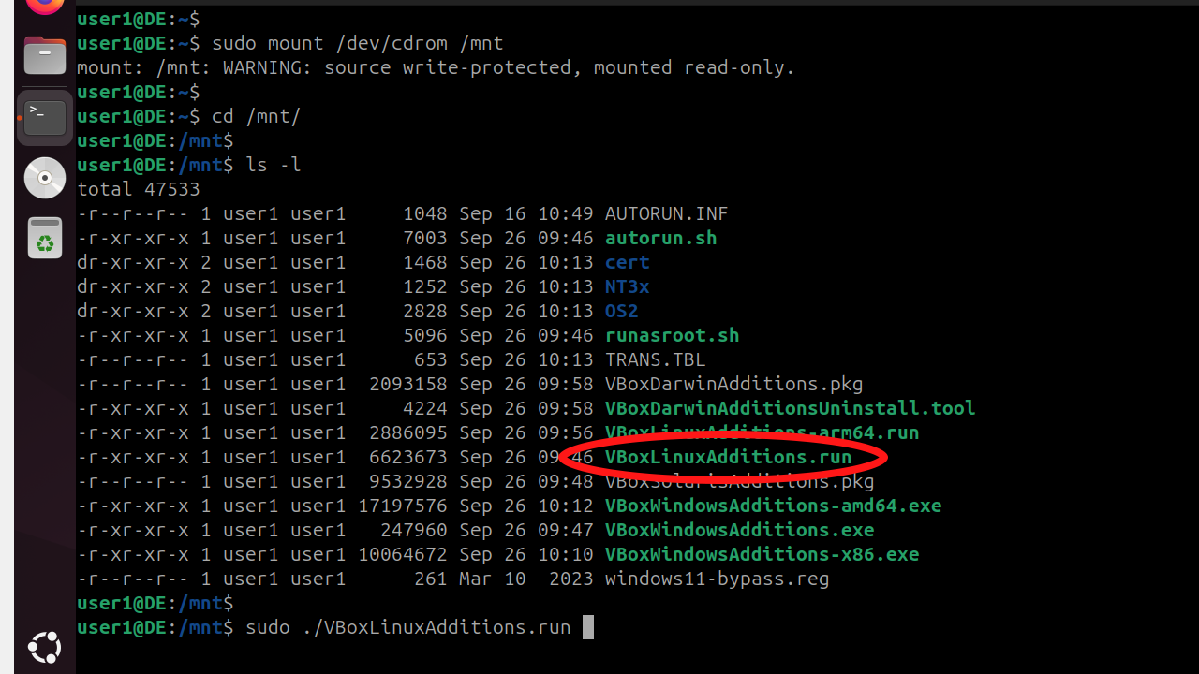Open the Trash from the dock
The width and height of the screenshot is (1199, 674).
tap(44, 239)
